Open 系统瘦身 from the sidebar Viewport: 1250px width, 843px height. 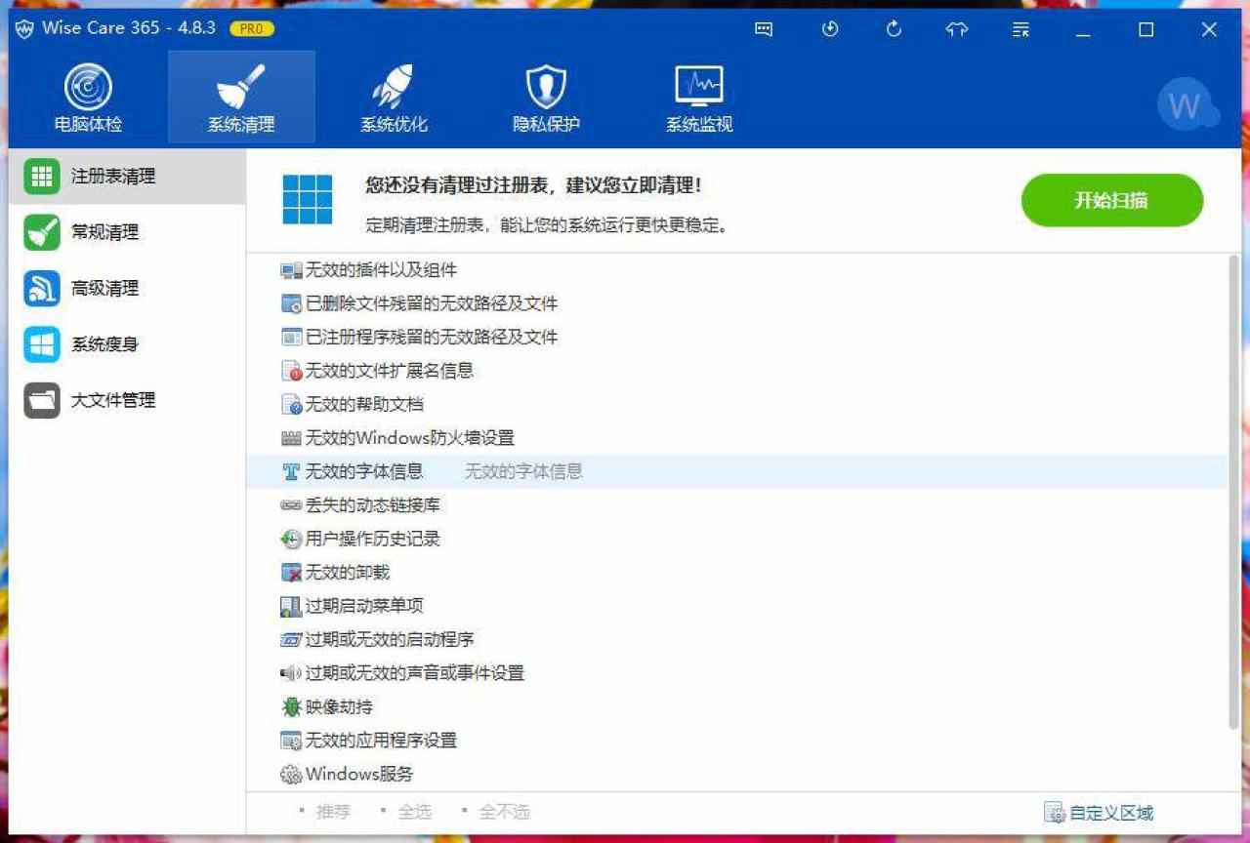104,344
